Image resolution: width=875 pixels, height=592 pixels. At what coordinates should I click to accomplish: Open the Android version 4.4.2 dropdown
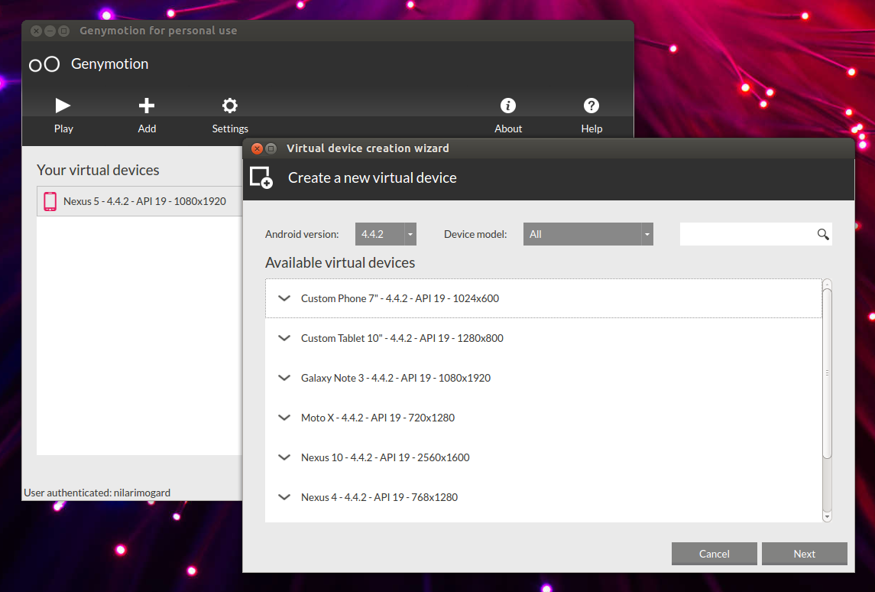[386, 234]
